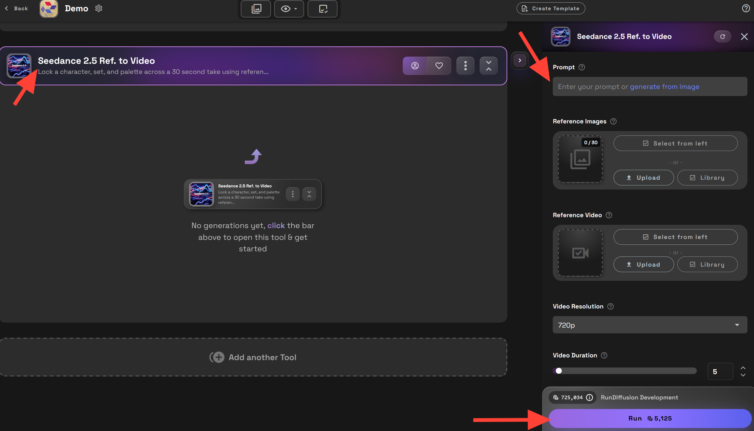This screenshot has width=754, height=431.
Task: Click into the prompt input field
Action: click(x=650, y=87)
